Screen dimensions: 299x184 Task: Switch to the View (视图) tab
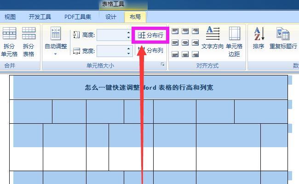[x=10, y=17]
